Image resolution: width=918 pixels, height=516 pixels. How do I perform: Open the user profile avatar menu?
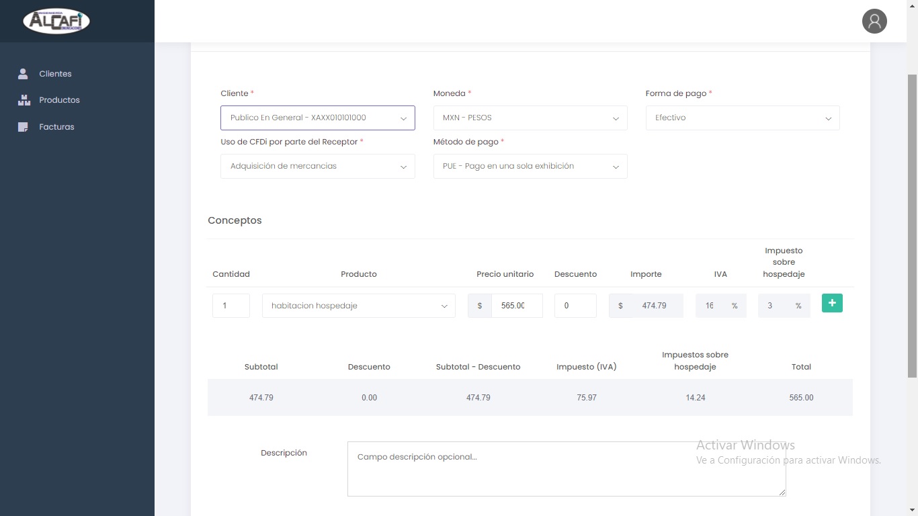click(x=874, y=21)
